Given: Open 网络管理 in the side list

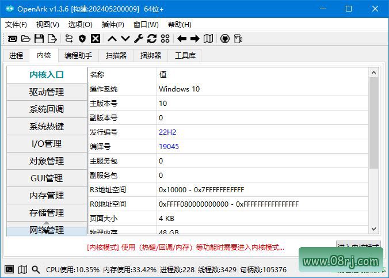Looking at the screenshot, I should (47, 230).
